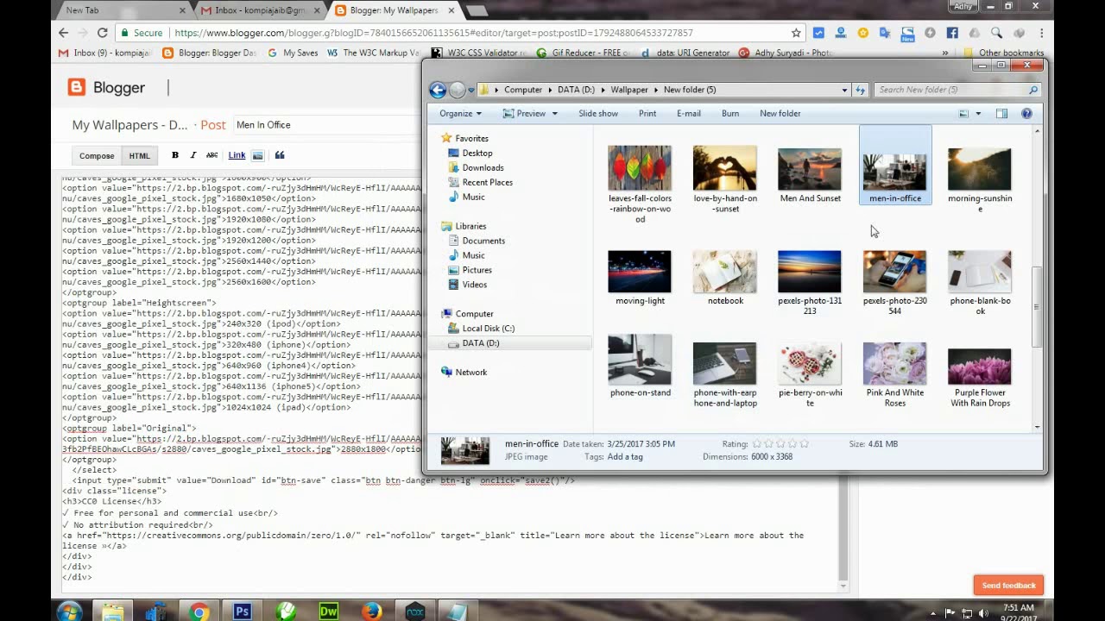This screenshot has height=621, width=1105.
Task: Open Nox app from the taskbar
Action: 414,612
